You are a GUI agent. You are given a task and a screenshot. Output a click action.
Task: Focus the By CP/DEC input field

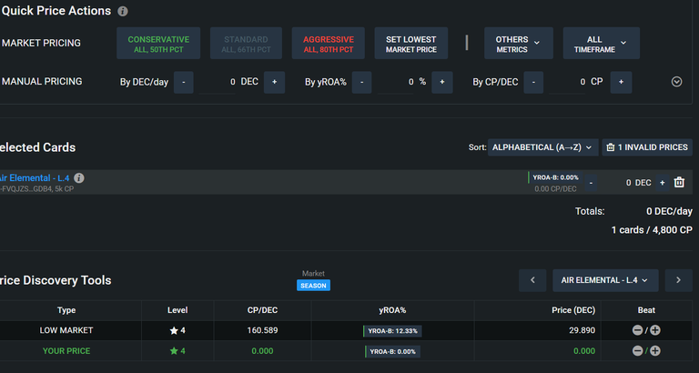[x=568, y=83]
